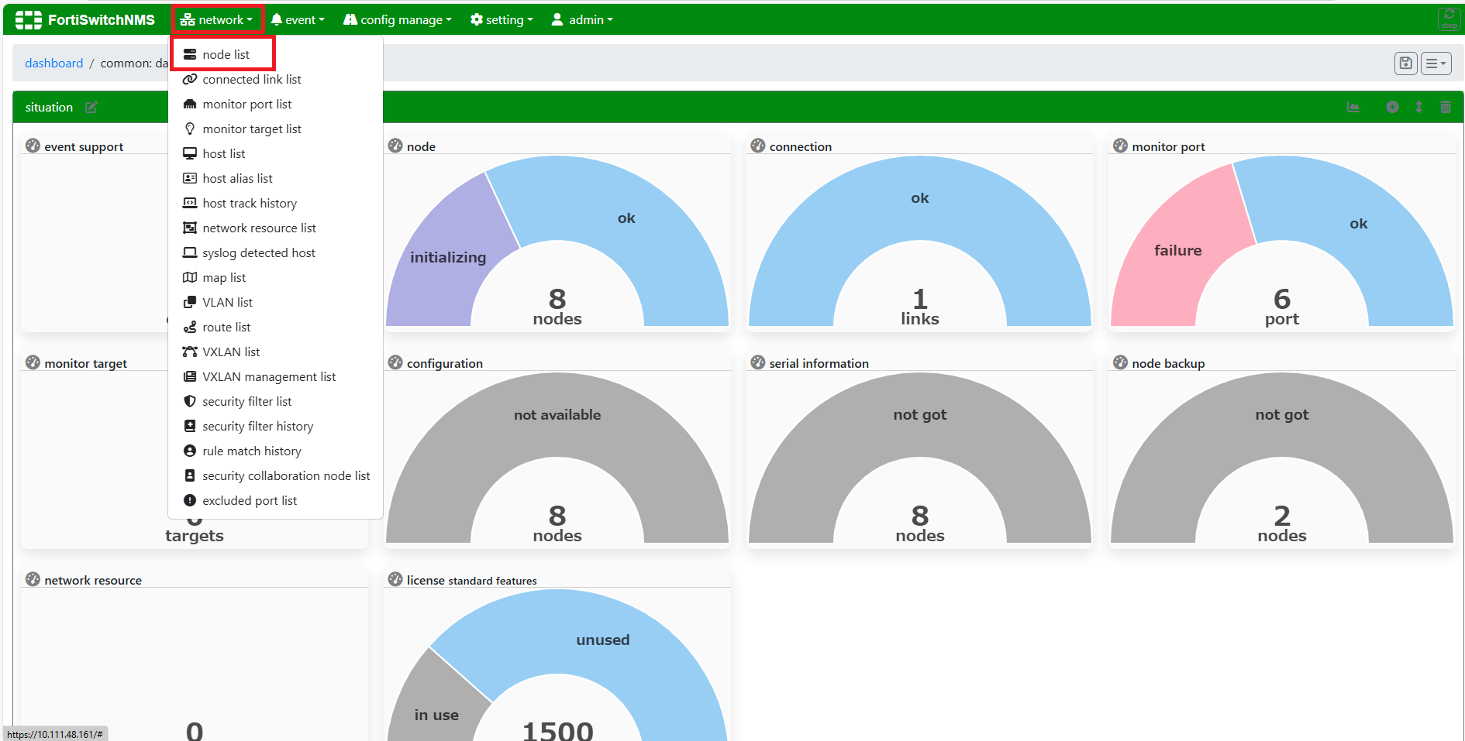
Task: Click the monitor target gauge icon
Action: (33, 362)
